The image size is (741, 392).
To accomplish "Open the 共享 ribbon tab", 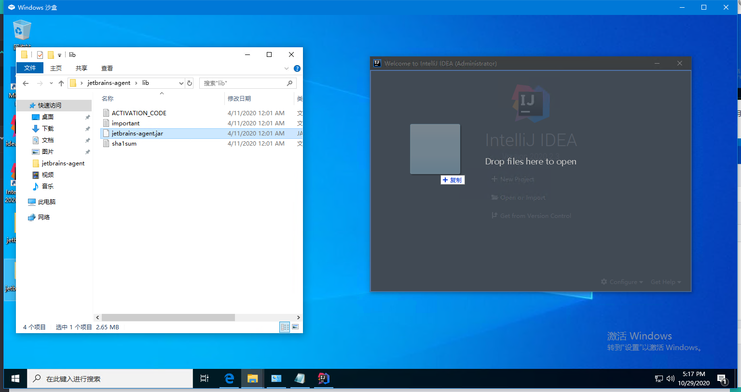I will click(82, 68).
